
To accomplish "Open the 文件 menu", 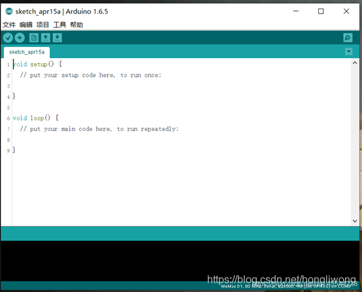I will click(9, 25).
